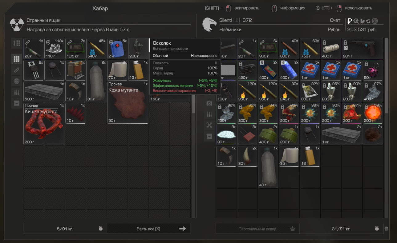Select the dark crystal shard 200 г in loot

coord(138,49)
